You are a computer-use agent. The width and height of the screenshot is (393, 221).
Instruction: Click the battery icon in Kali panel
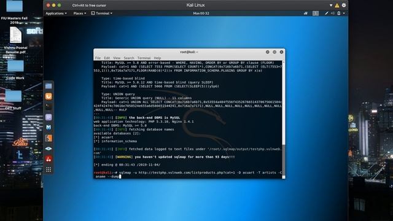pos(338,14)
